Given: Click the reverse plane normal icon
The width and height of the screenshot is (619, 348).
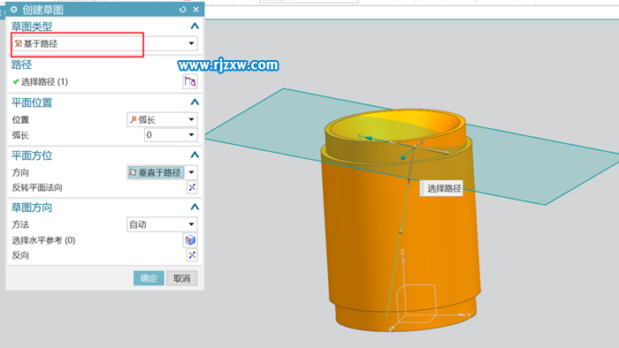Looking at the screenshot, I should pos(192,187).
